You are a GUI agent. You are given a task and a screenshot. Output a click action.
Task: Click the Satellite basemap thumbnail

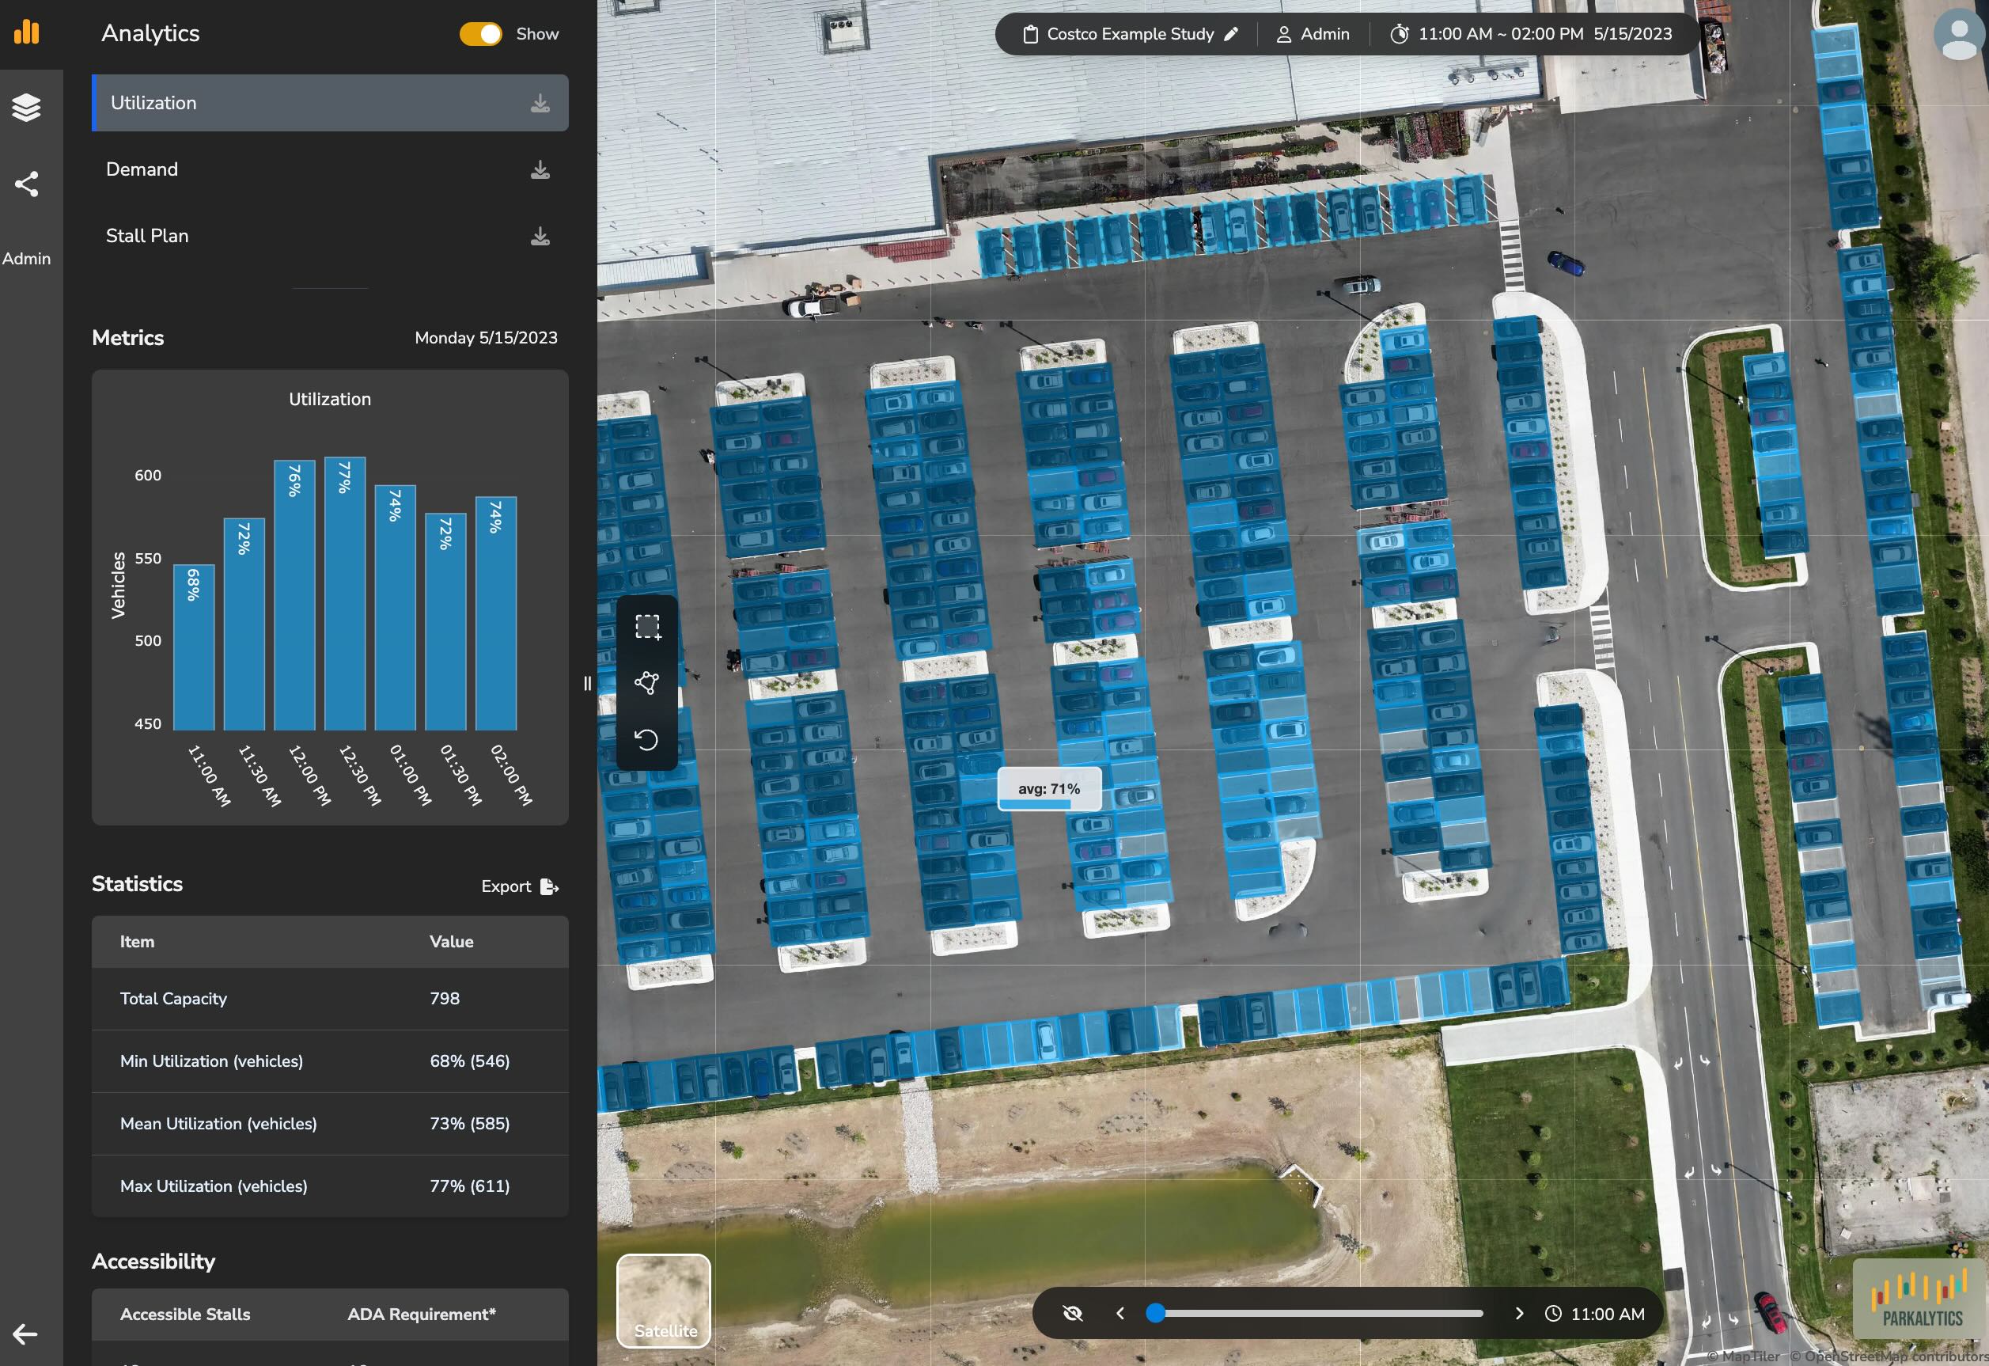pyautogui.click(x=663, y=1302)
